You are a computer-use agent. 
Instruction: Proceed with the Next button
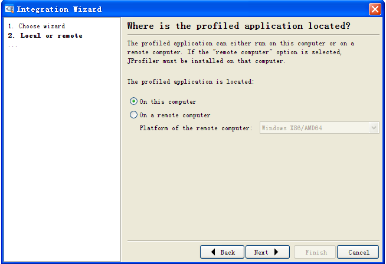point(267,252)
